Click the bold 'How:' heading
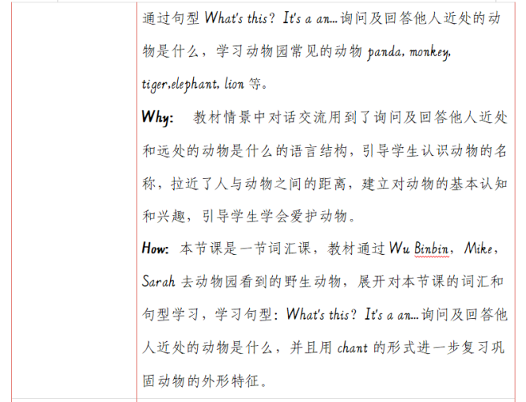 point(155,248)
